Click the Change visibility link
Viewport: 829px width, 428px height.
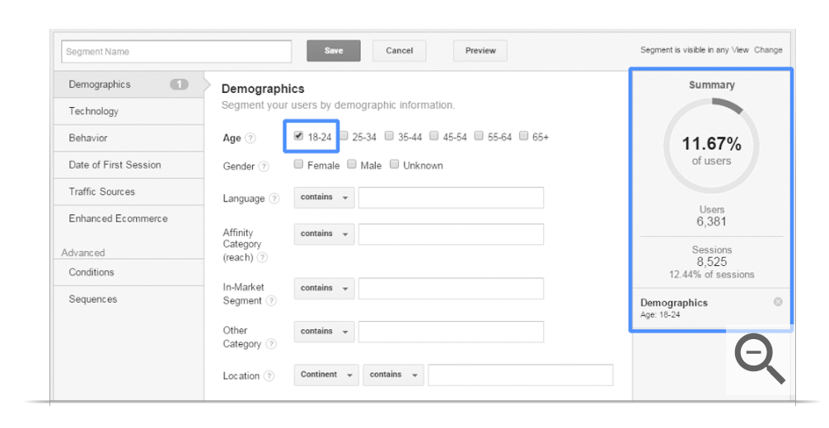tap(768, 50)
